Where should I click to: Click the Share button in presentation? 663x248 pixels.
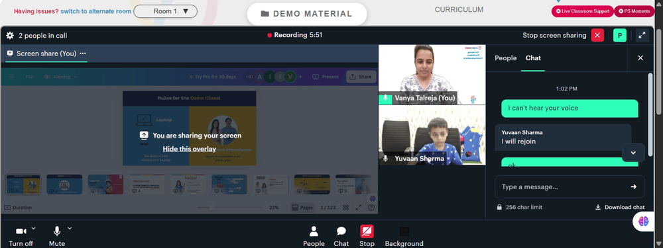point(361,77)
